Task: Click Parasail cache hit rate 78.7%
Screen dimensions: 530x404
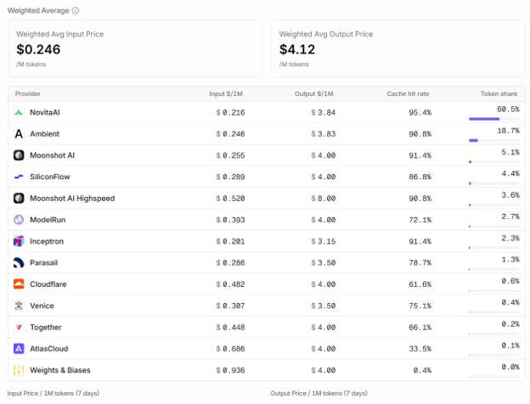Action: pyautogui.click(x=420, y=262)
